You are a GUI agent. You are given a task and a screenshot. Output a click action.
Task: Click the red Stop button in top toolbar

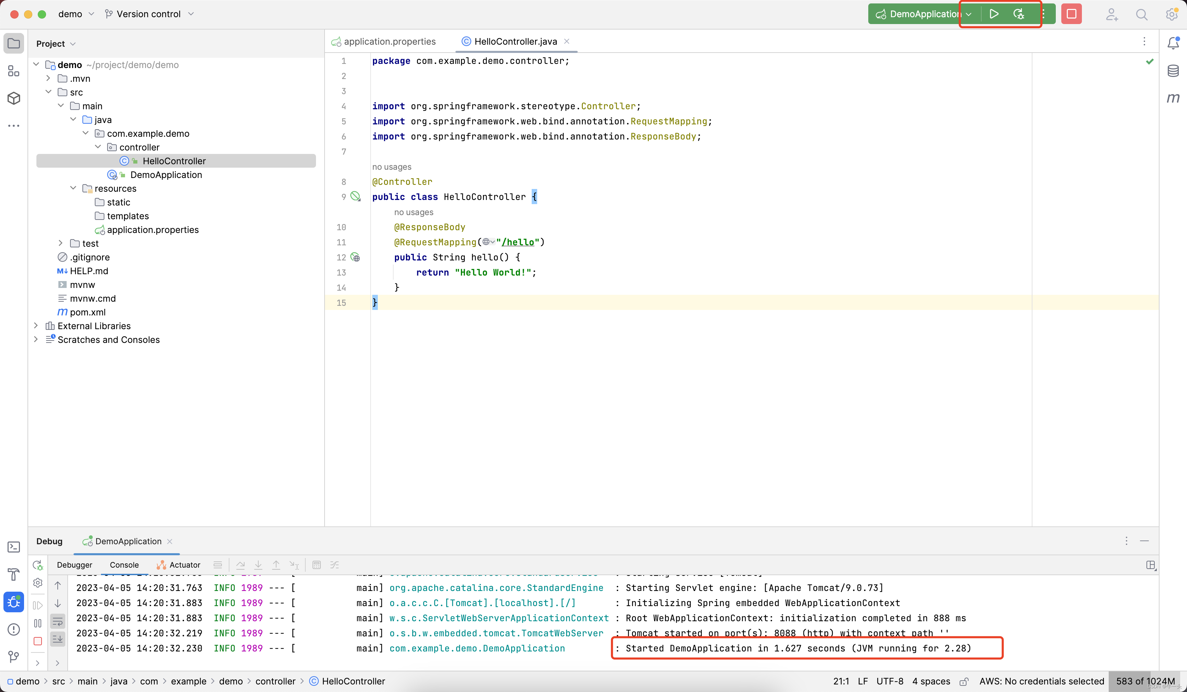(x=1071, y=14)
